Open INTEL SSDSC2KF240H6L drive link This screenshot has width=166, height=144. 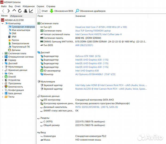[x=96, y=107]
